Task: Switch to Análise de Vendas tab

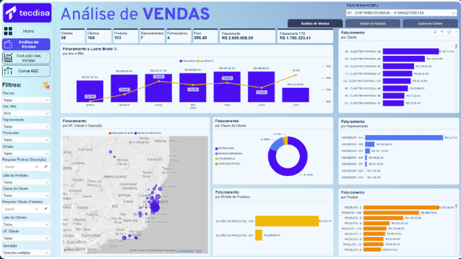Action: (x=315, y=23)
